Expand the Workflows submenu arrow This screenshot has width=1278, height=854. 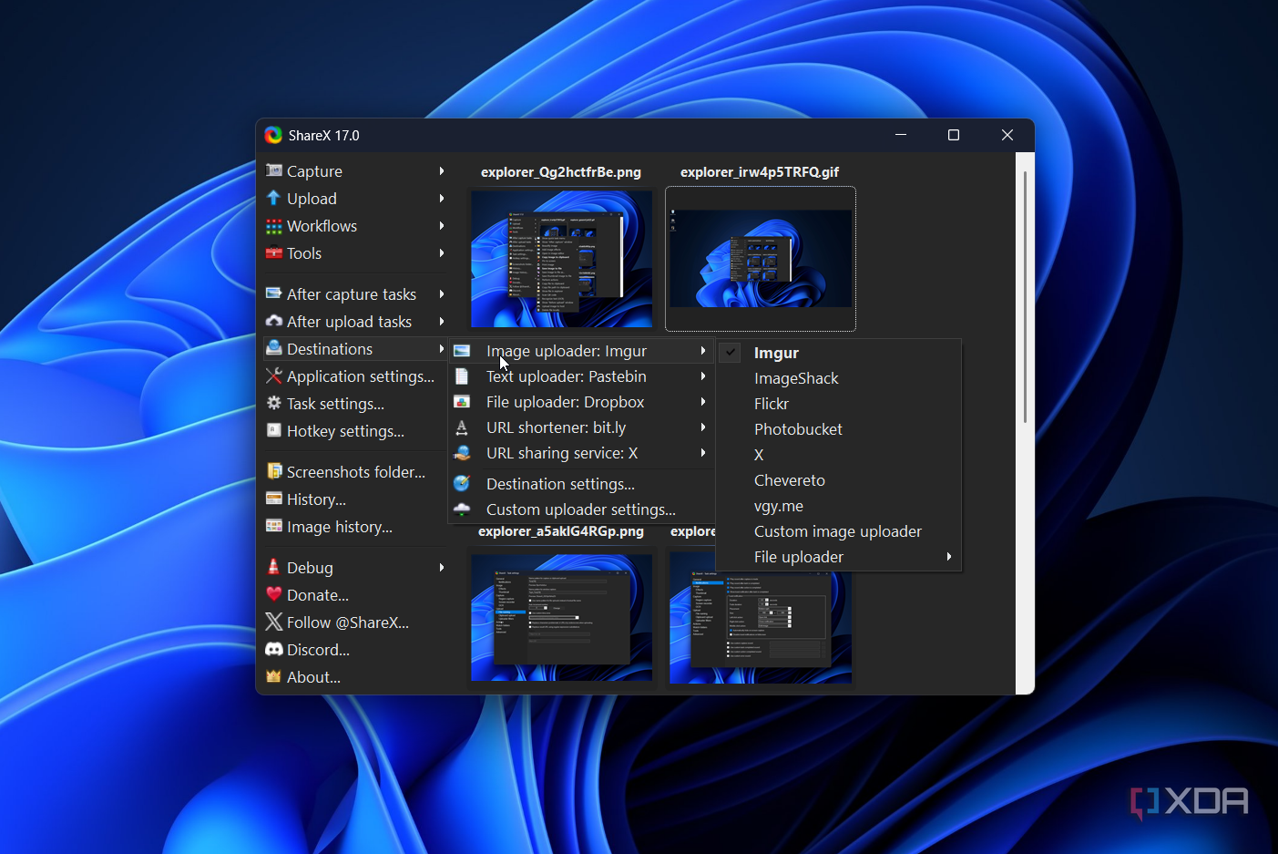(442, 225)
